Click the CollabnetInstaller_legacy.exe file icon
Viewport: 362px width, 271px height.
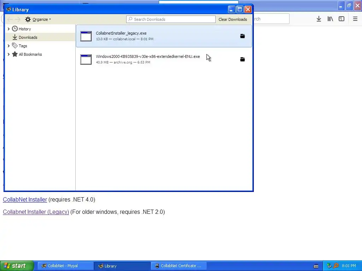86,36
